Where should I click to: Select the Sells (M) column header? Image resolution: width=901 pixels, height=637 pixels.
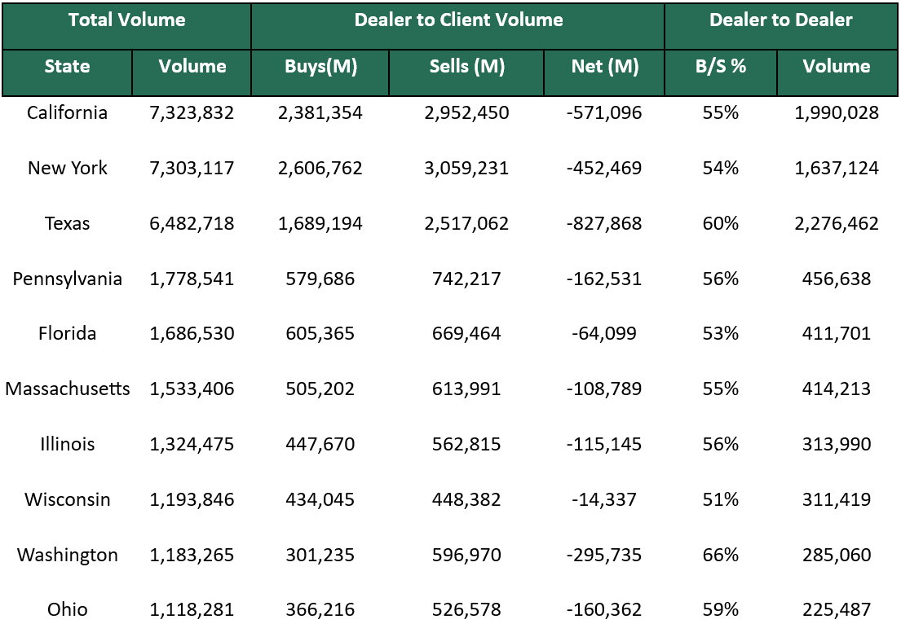coord(466,68)
